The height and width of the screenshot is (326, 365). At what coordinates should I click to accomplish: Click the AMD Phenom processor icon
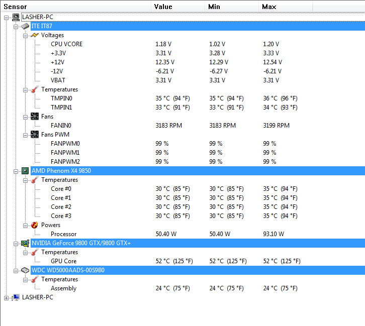(25, 171)
